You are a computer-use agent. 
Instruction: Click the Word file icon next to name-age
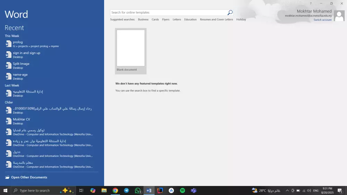pyautogui.click(x=8, y=77)
